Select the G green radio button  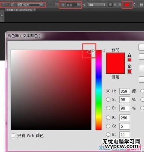coord(108,126)
